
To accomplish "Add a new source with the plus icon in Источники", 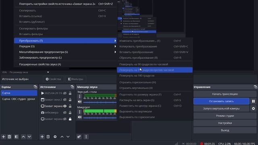I will (x=42, y=137).
